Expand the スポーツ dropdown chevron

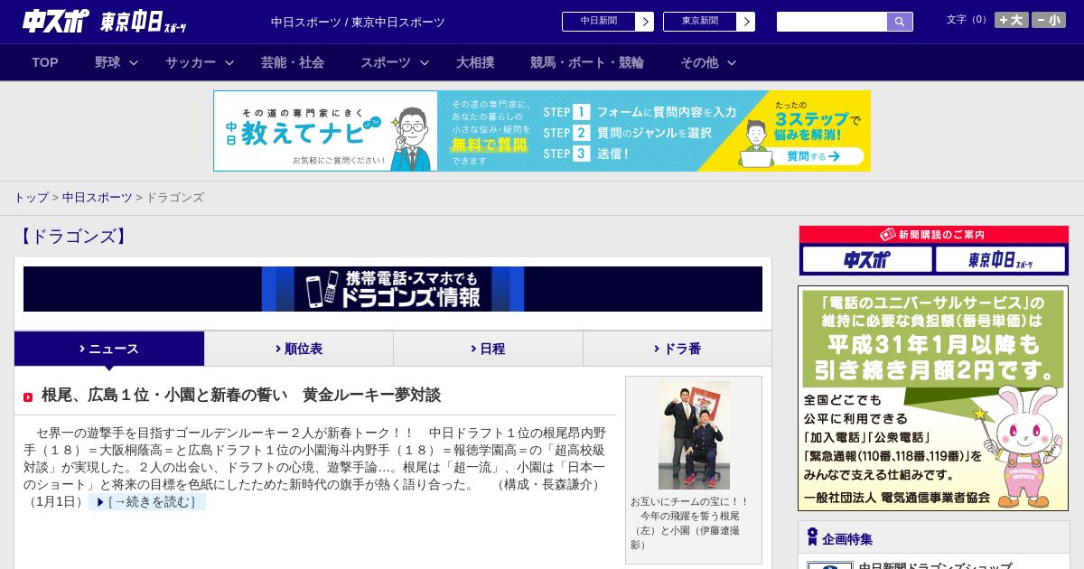click(425, 62)
